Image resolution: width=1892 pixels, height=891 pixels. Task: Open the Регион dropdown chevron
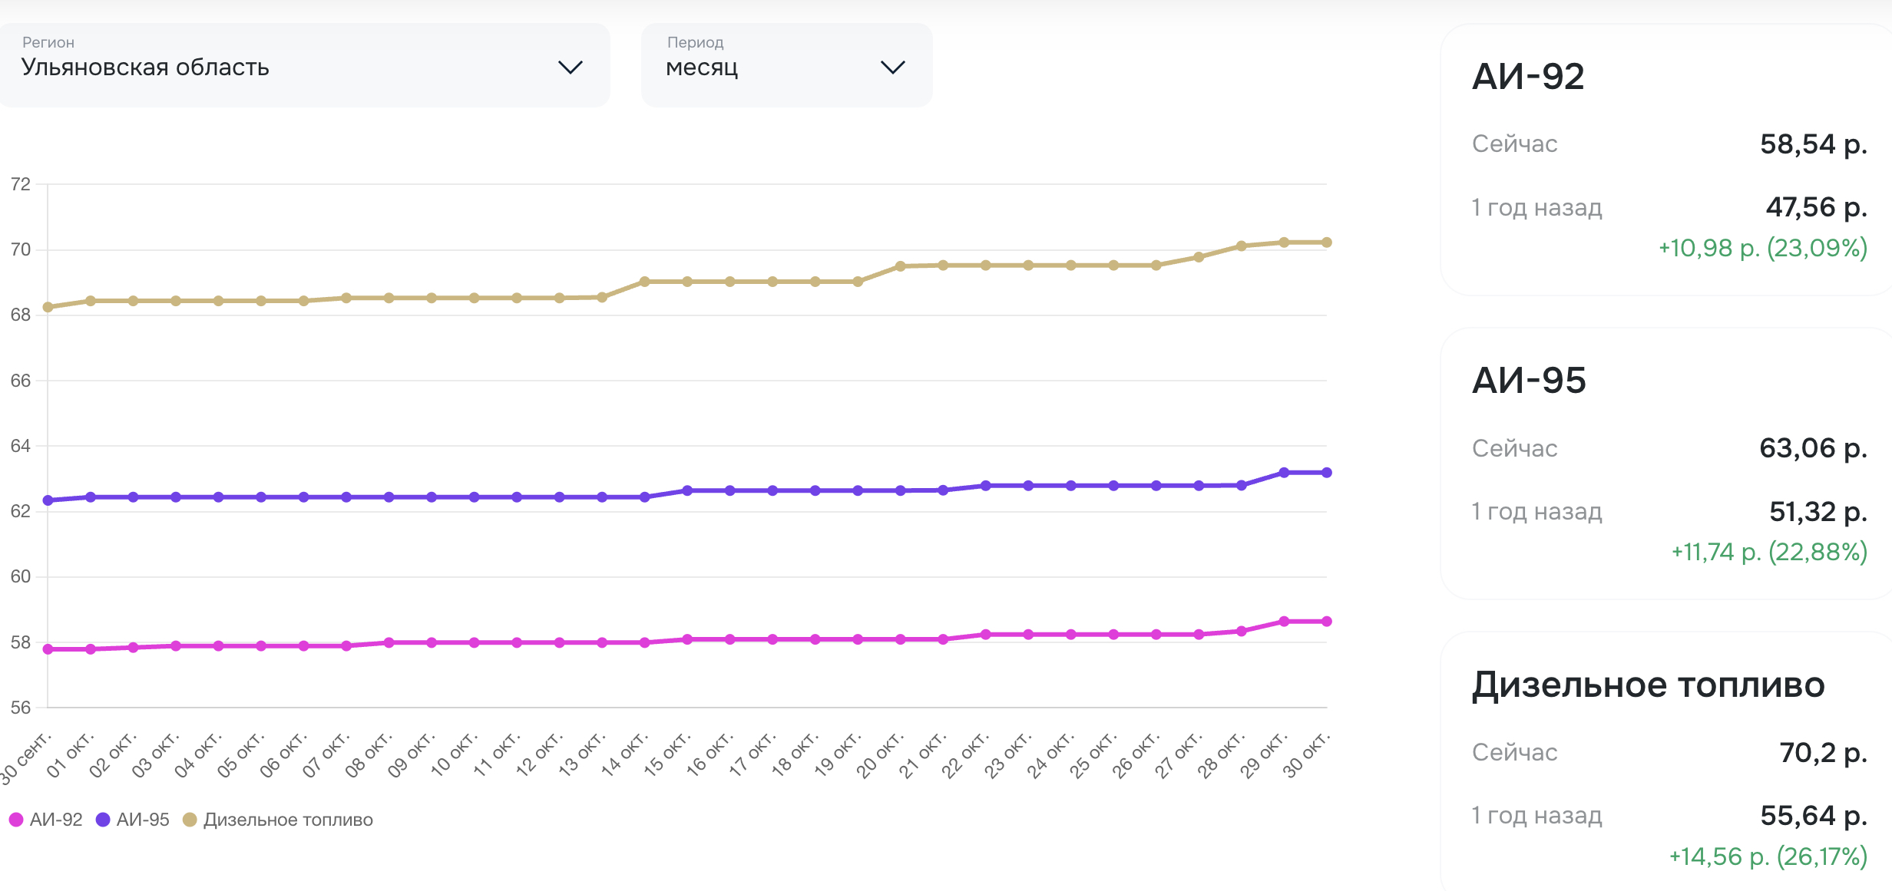pyautogui.click(x=570, y=68)
